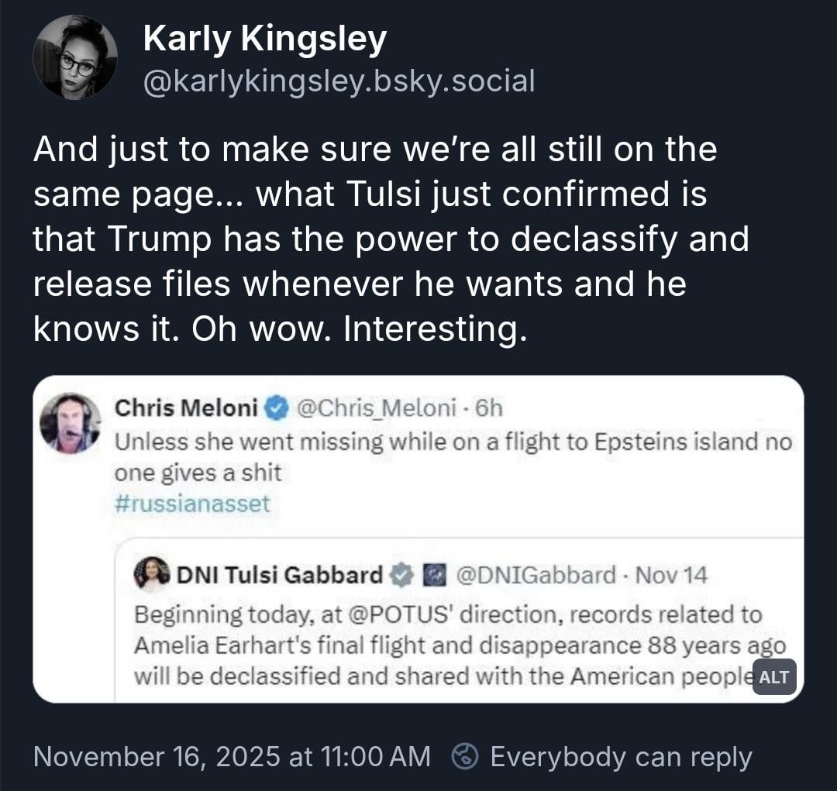Image resolution: width=837 pixels, height=791 pixels.
Task: Open the #russianasset hashtag
Action: click(192, 504)
